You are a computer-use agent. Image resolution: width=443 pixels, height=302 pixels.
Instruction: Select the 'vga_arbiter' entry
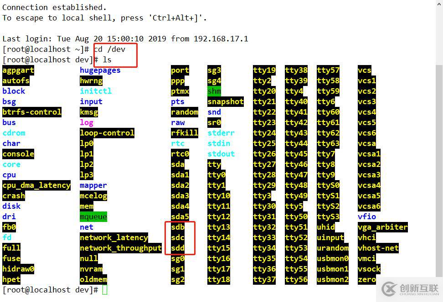(382, 227)
